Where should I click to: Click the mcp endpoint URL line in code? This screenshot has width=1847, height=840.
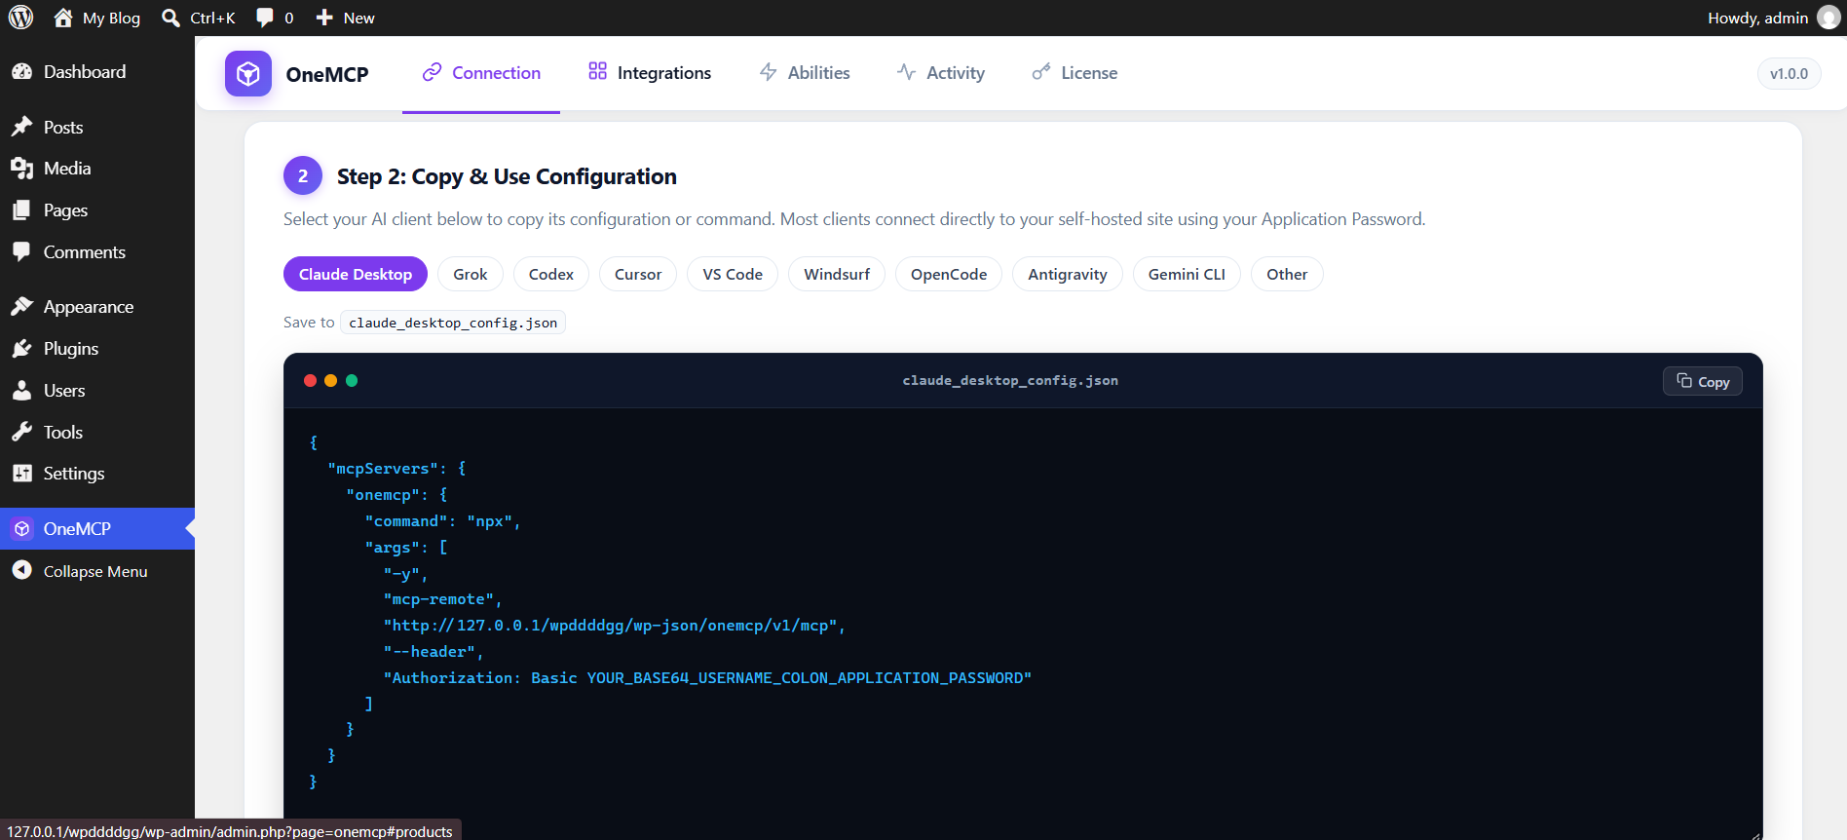click(x=615, y=626)
